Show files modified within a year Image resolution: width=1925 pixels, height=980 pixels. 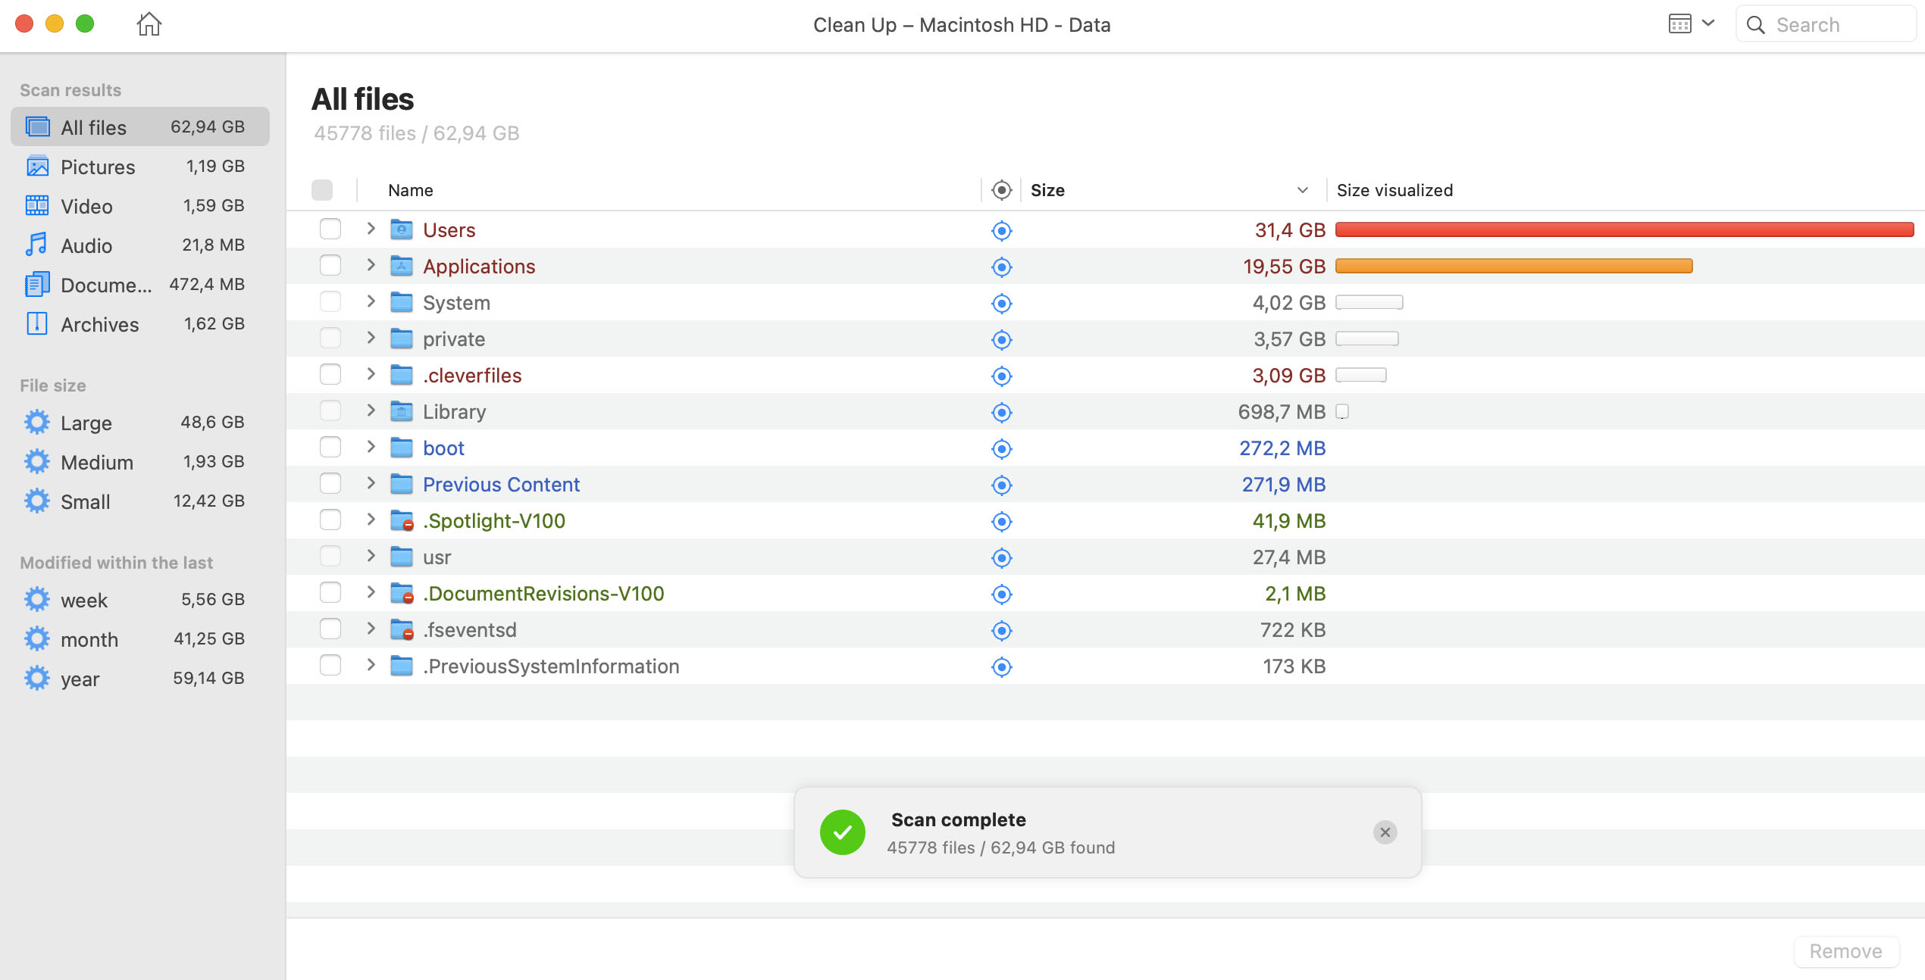79,678
